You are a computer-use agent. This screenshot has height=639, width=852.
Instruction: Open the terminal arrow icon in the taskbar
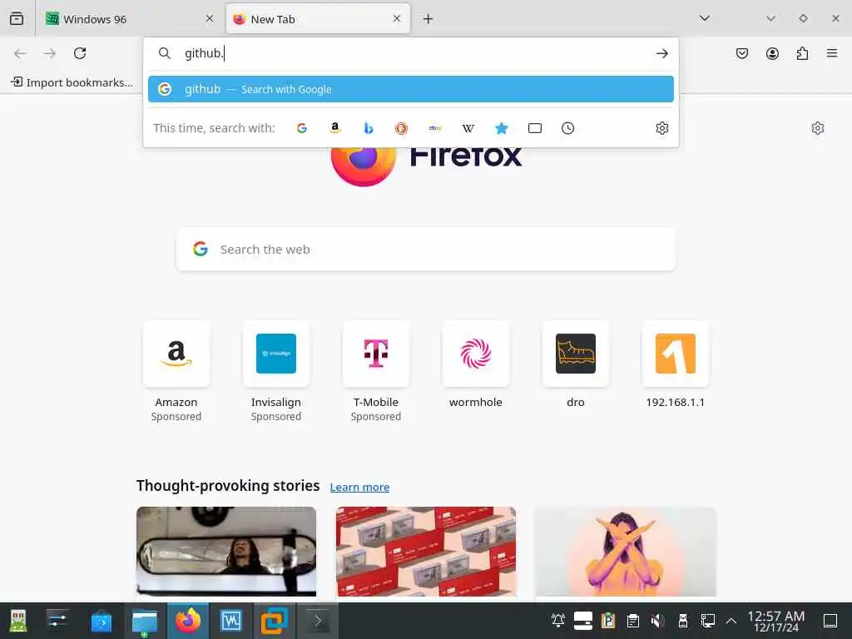[x=318, y=621]
